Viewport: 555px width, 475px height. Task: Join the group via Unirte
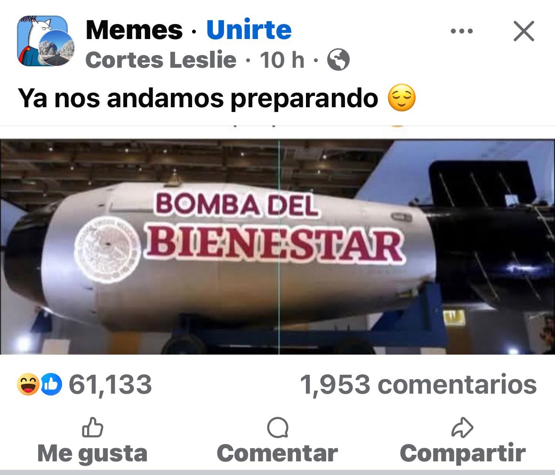tap(249, 30)
